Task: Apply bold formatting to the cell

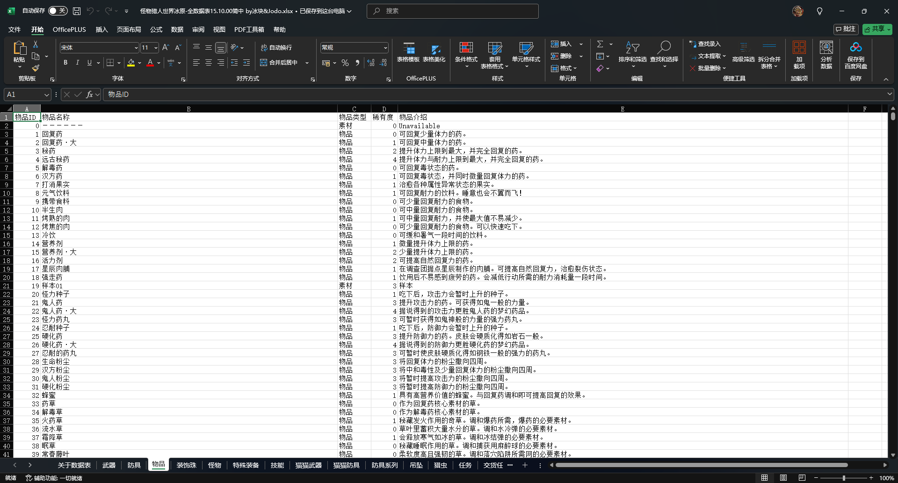Action: point(65,63)
